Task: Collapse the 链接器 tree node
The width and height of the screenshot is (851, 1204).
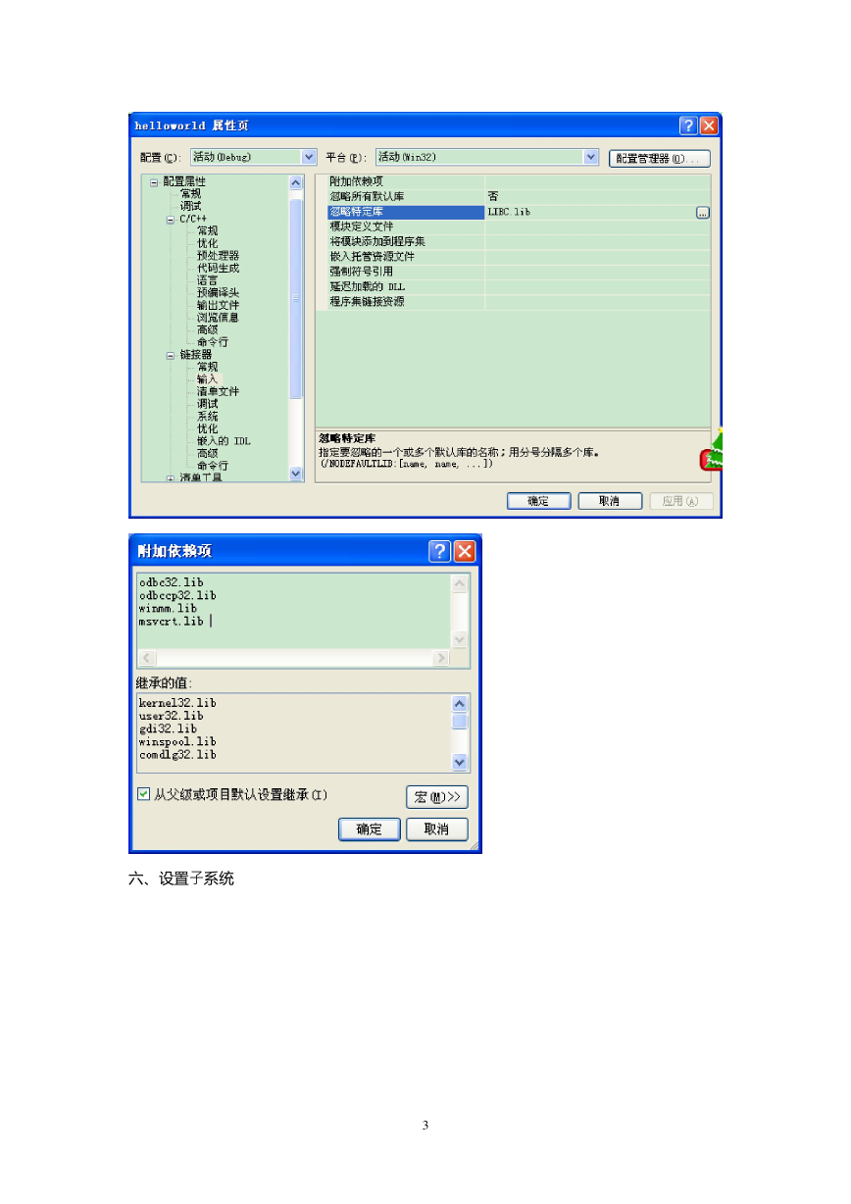Action: coord(171,355)
